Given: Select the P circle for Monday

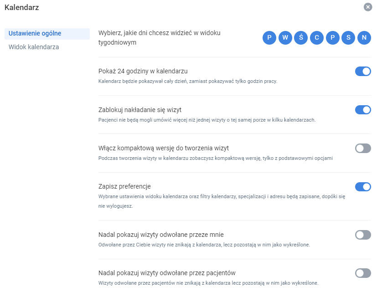Looking at the screenshot, I should [269, 38].
